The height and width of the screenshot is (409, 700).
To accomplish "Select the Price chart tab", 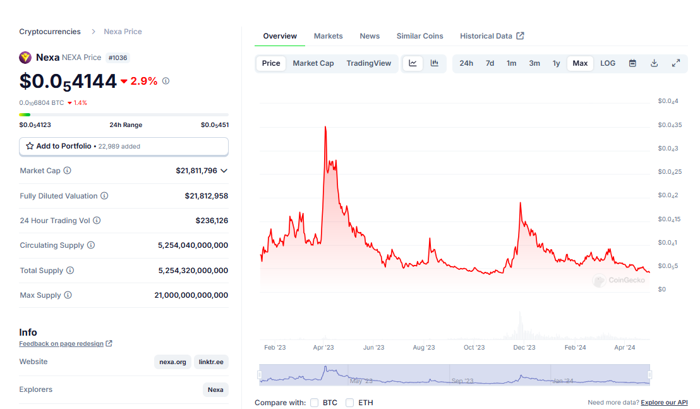I will [x=271, y=63].
